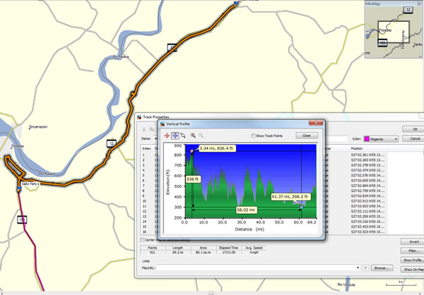This screenshot has width=424, height=295.
Task: Click the Points value 421
Action: coord(152,253)
